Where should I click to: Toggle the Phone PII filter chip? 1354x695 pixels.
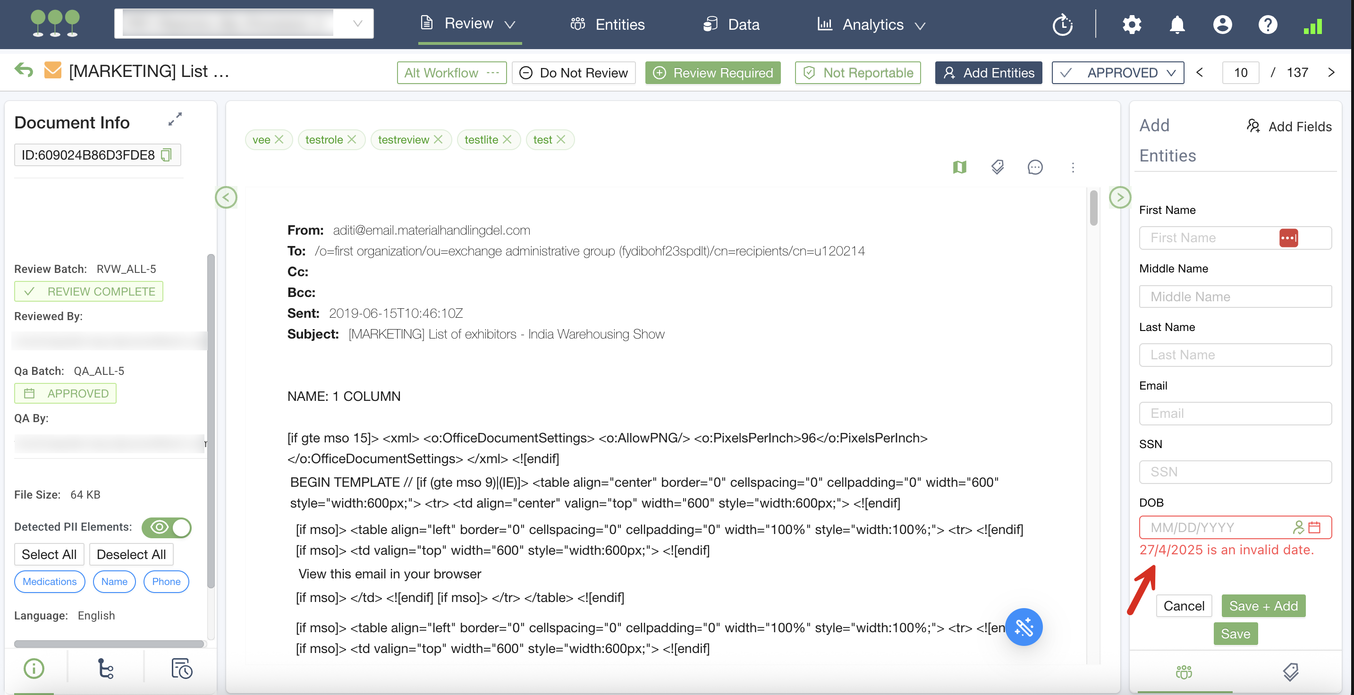click(166, 581)
